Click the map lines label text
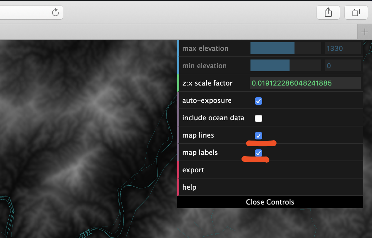This screenshot has width=372, height=238. [198, 135]
